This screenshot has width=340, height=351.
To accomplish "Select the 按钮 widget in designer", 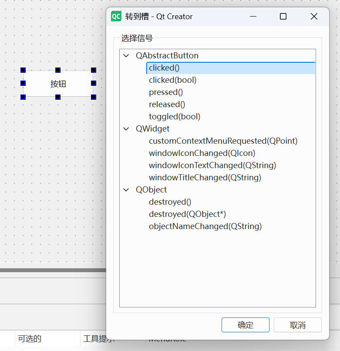I will pyautogui.click(x=58, y=84).
